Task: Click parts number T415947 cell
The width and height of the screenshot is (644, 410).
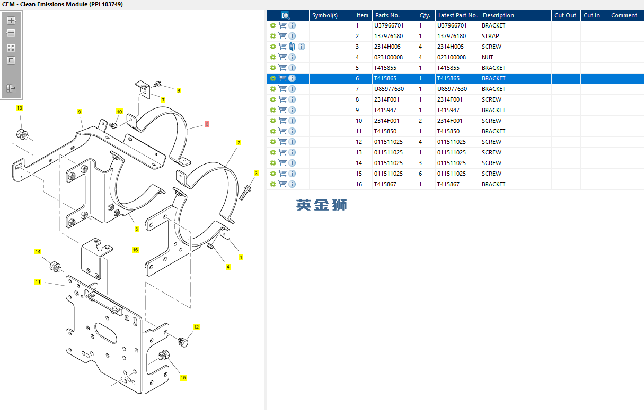Action: [394, 110]
